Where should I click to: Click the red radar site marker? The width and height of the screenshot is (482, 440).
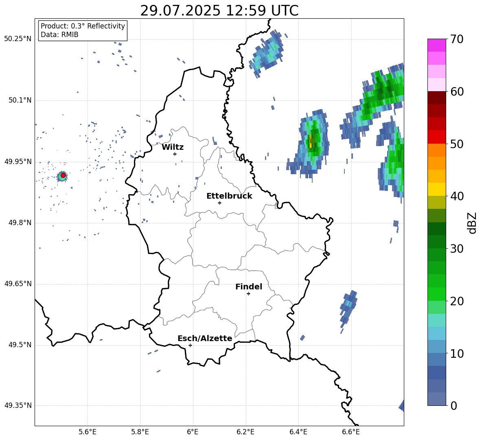point(63,175)
